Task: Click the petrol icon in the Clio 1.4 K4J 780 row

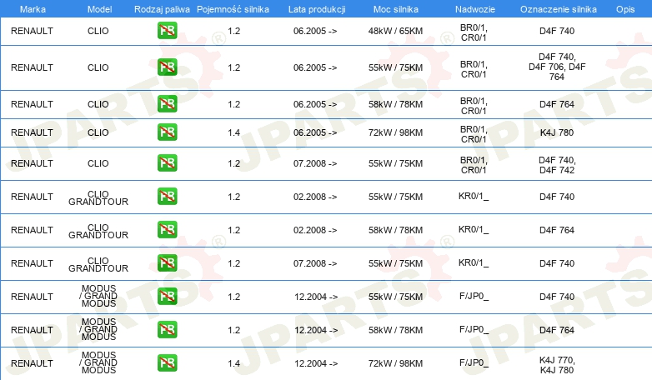Action: click(167, 132)
